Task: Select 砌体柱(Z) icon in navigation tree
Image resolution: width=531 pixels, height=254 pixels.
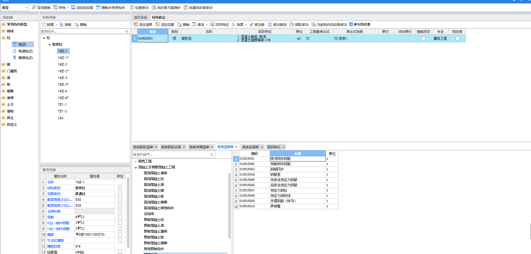Action: tap(15, 58)
